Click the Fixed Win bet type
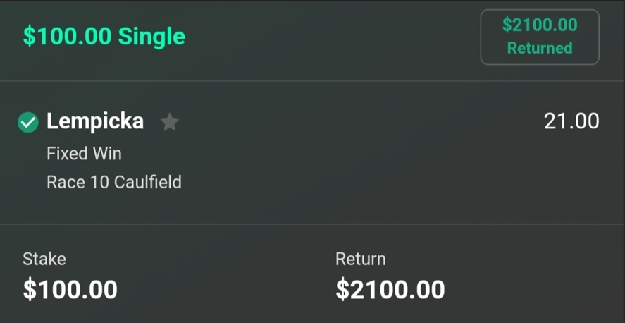 (x=84, y=153)
